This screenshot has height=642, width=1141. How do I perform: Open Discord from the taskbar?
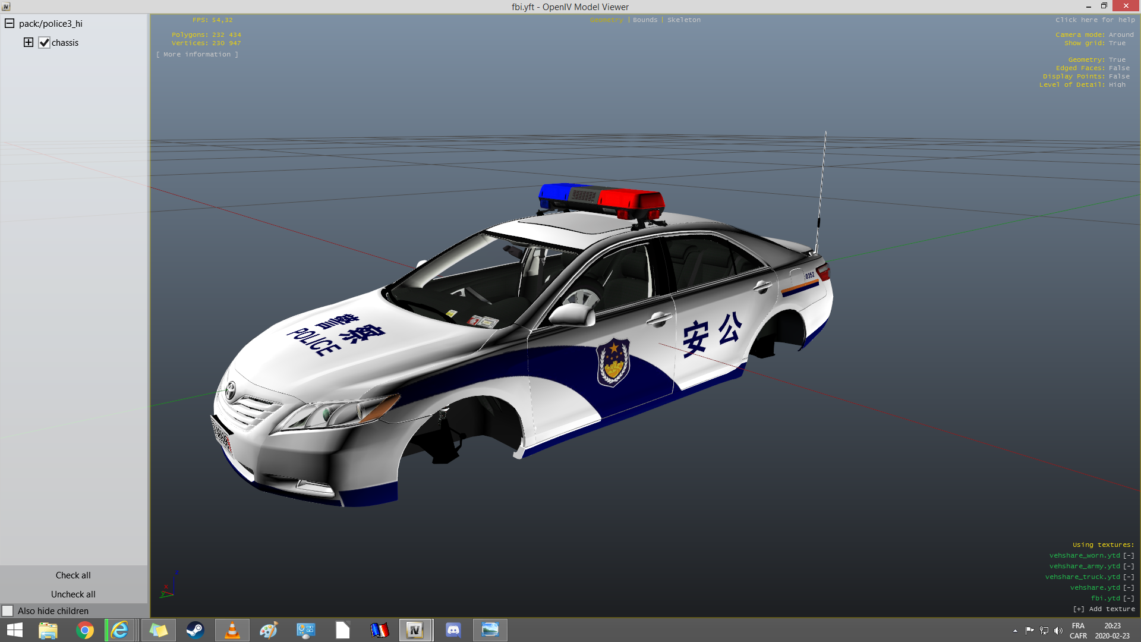453,630
